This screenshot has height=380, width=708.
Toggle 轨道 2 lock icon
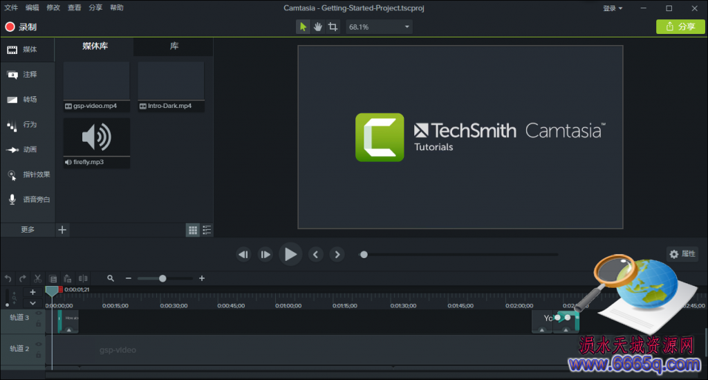tap(39, 354)
